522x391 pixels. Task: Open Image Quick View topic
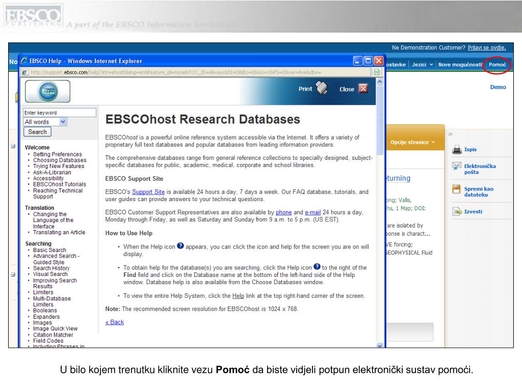(55, 328)
